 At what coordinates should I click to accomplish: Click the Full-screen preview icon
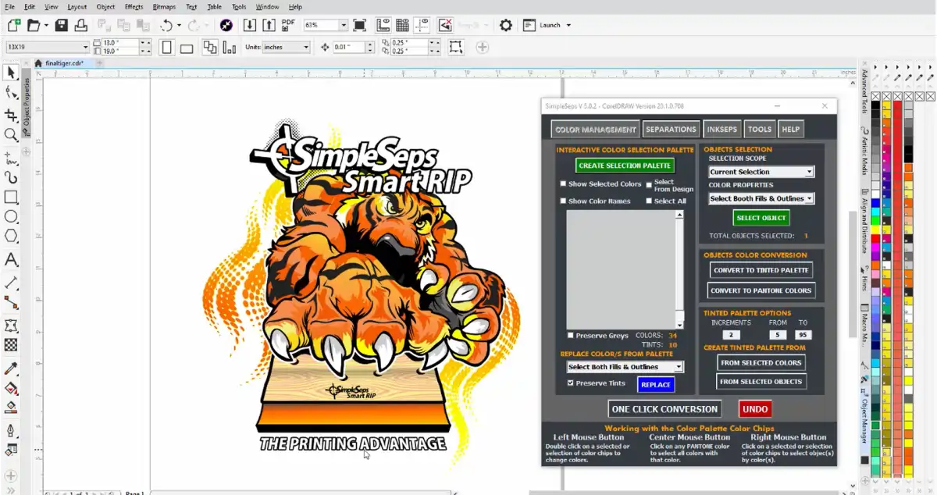[359, 25]
